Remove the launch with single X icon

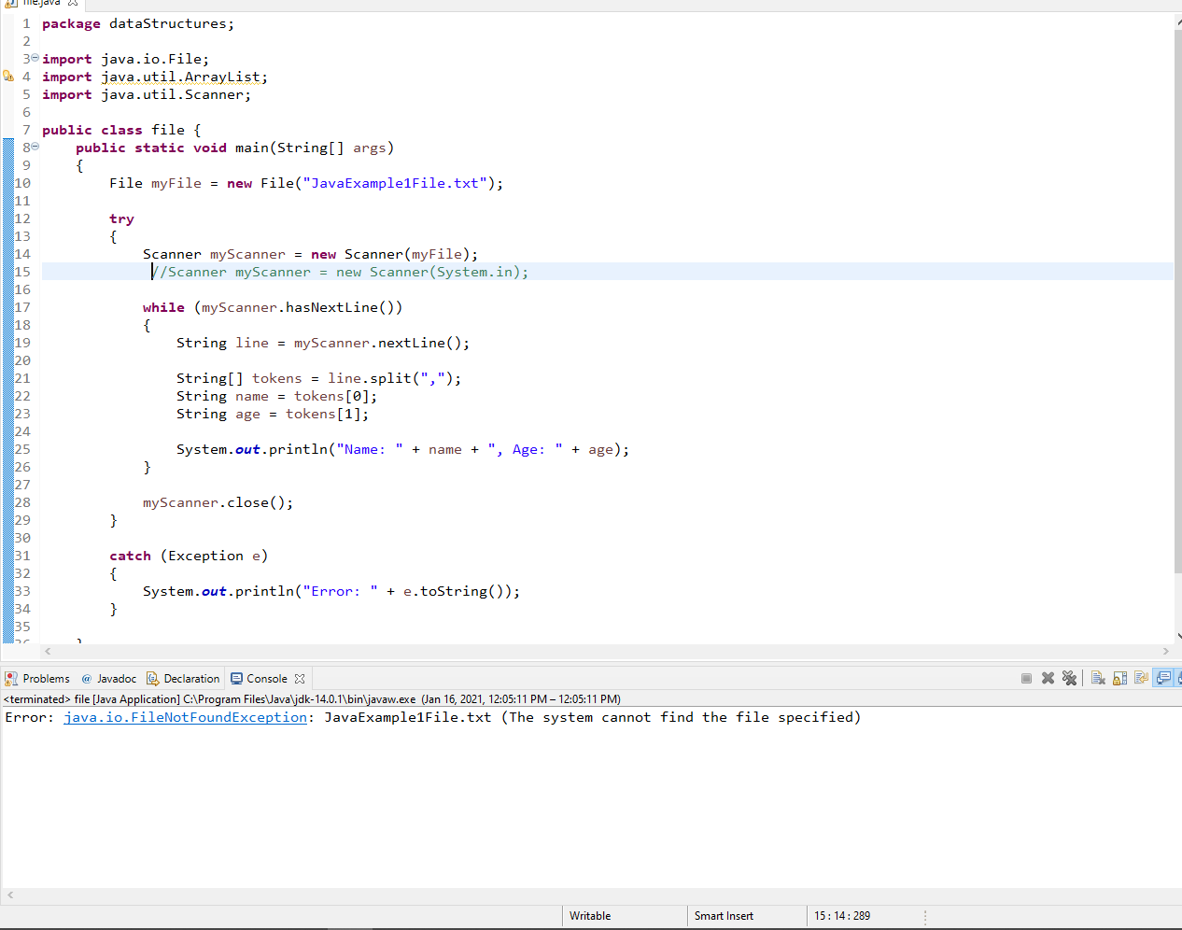point(1048,679)
